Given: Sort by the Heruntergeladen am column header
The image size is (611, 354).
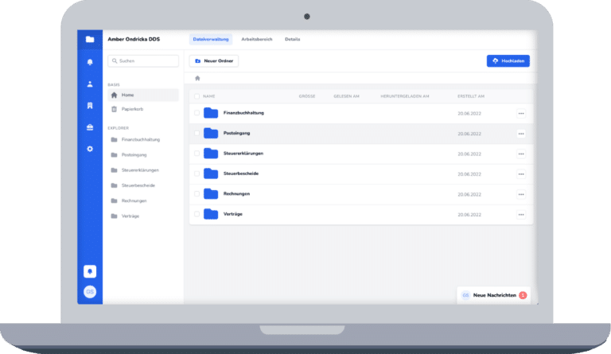Looking at the screenshot, I should coord(404,96).
